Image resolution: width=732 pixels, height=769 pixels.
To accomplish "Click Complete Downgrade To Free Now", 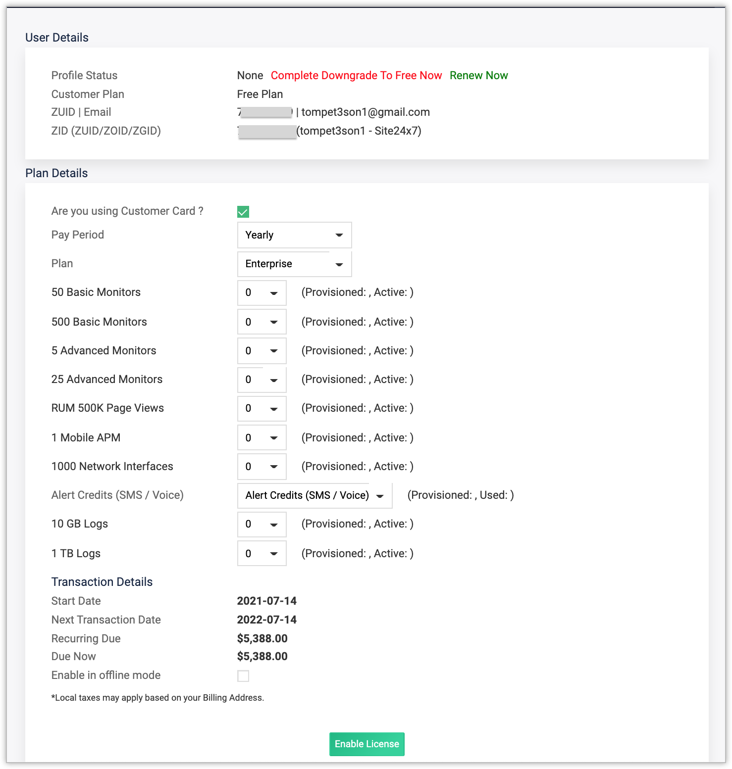I will [356, 75].
